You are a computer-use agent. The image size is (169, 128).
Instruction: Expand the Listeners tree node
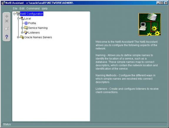coord(22,33)
